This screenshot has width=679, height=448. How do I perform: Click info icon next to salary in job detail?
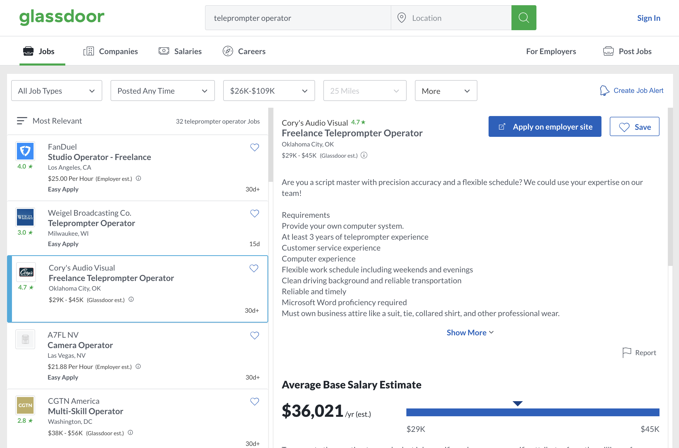click(x=364, y=155)
